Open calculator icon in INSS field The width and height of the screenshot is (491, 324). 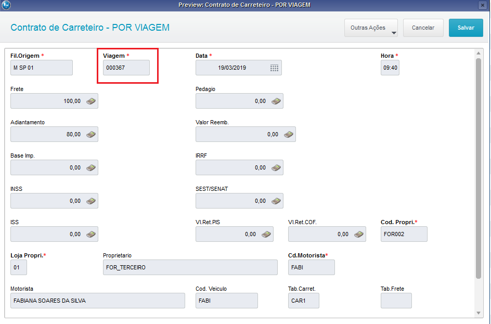[91, 201]
